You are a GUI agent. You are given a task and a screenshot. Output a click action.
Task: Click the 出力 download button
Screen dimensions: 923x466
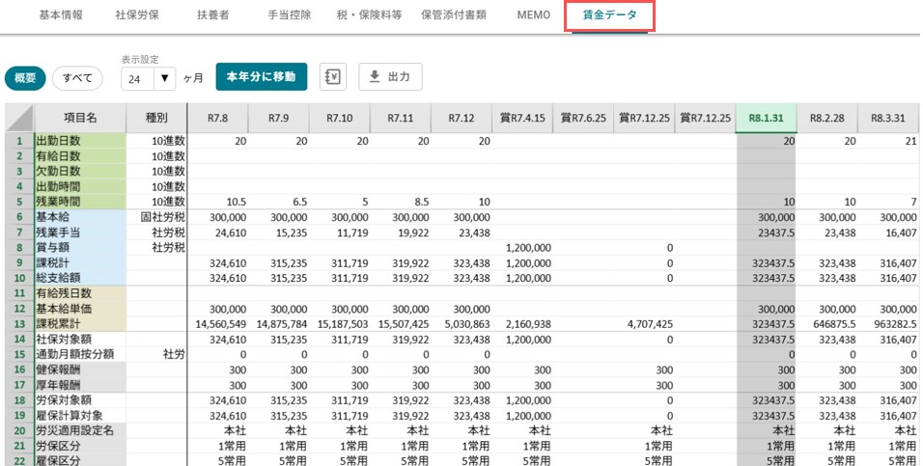tap(390, 76)
